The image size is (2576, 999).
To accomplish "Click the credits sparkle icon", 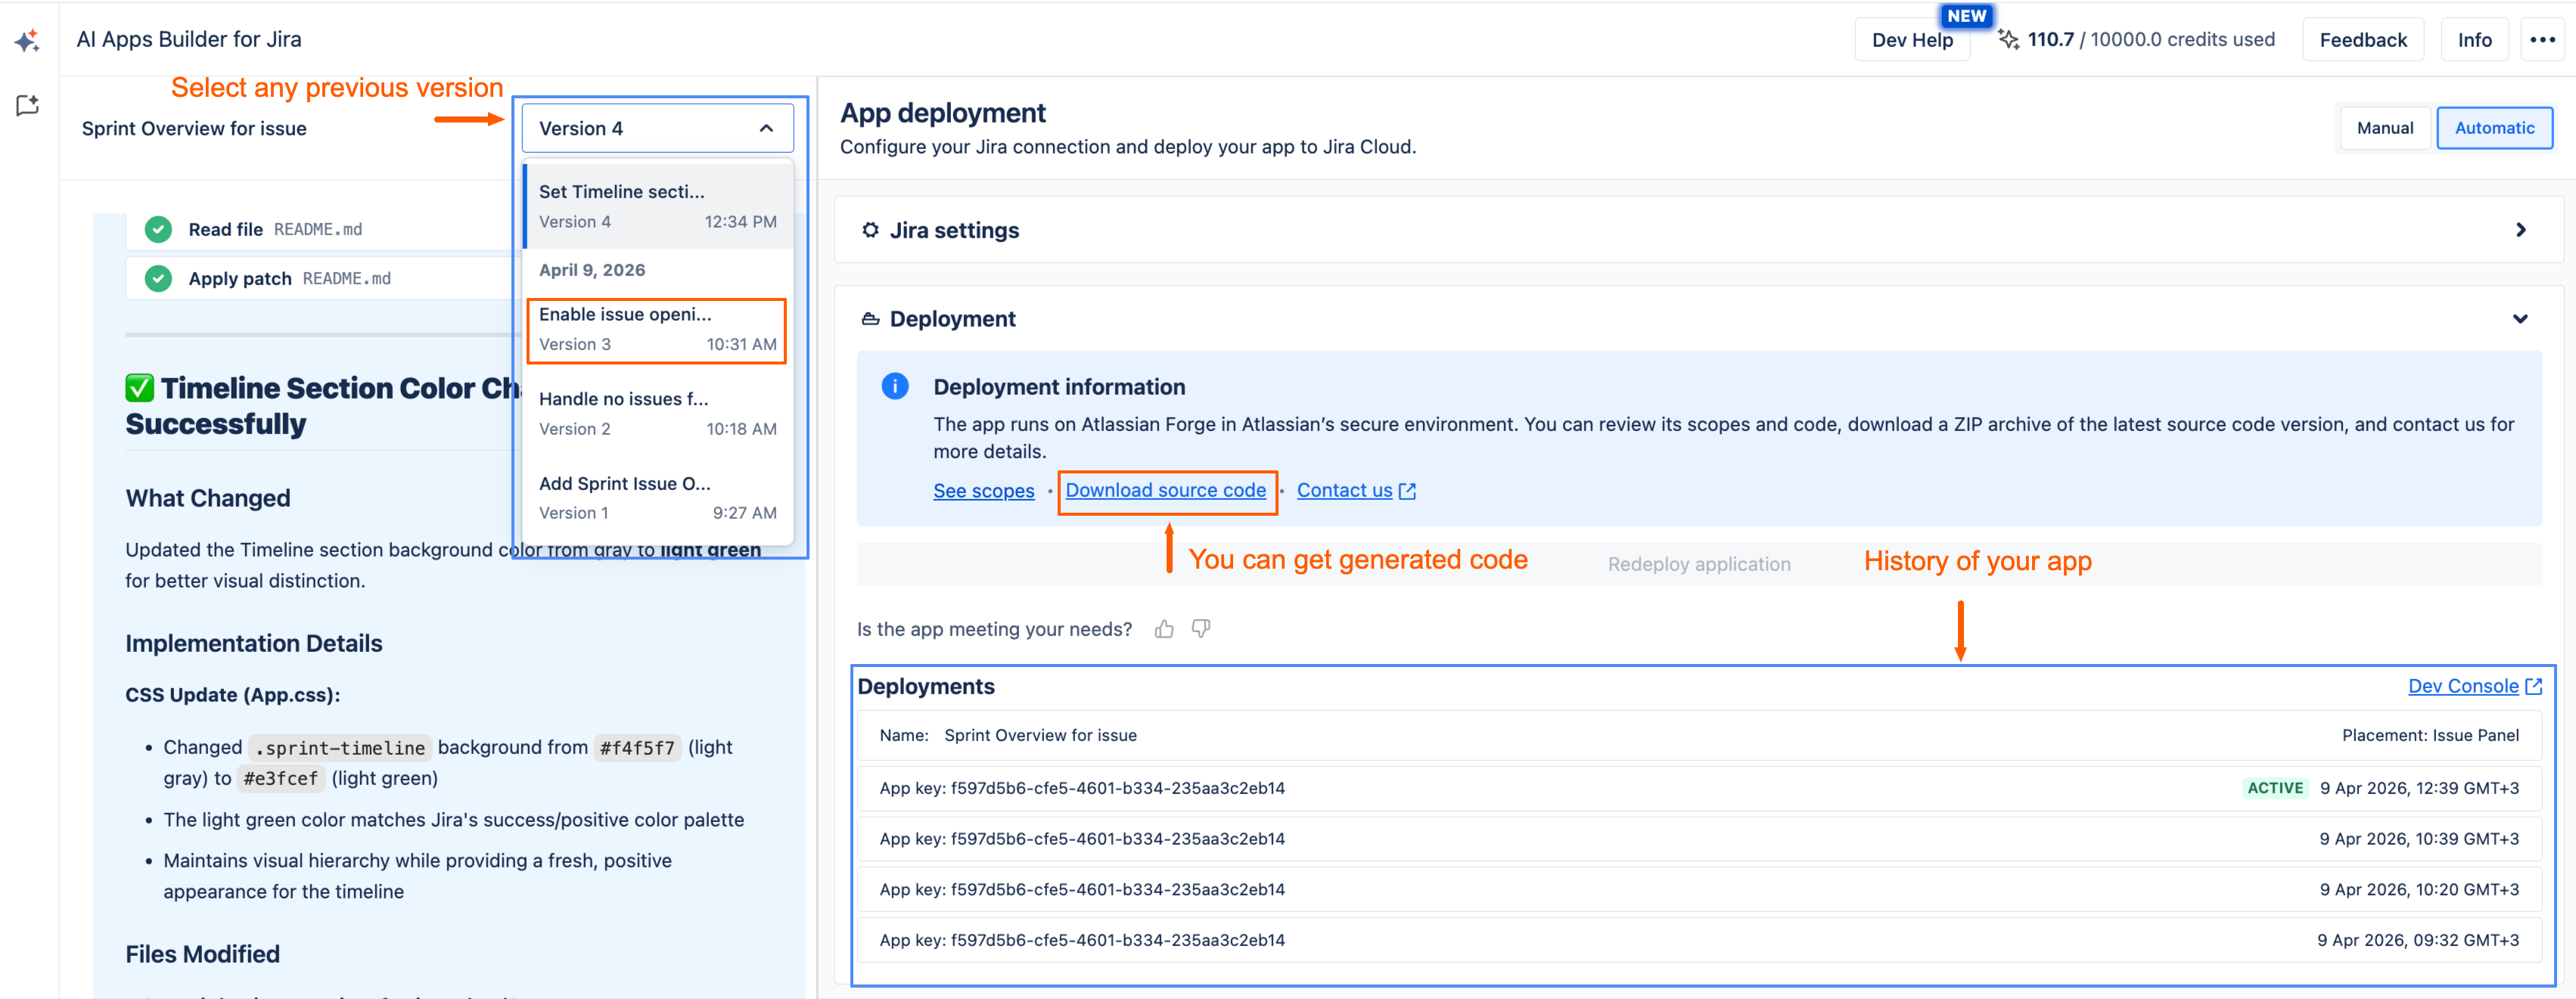I will pyautogui.click(x=2007, y=40).
